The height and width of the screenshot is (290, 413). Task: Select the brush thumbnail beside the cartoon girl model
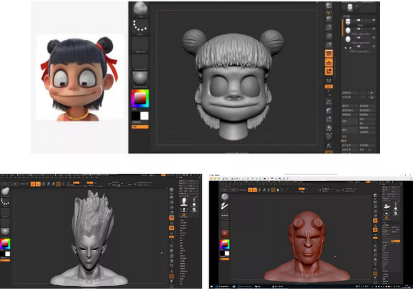point(140,9)
